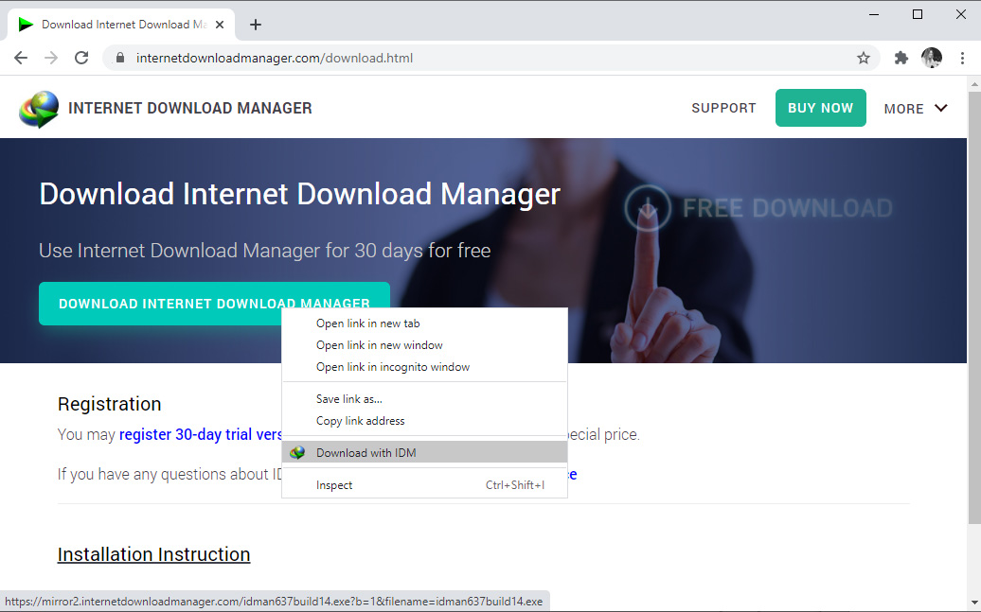Click the BUY NOW button
Image resolution: width=981 pixels, height=612 pixels.
[820, 108]
